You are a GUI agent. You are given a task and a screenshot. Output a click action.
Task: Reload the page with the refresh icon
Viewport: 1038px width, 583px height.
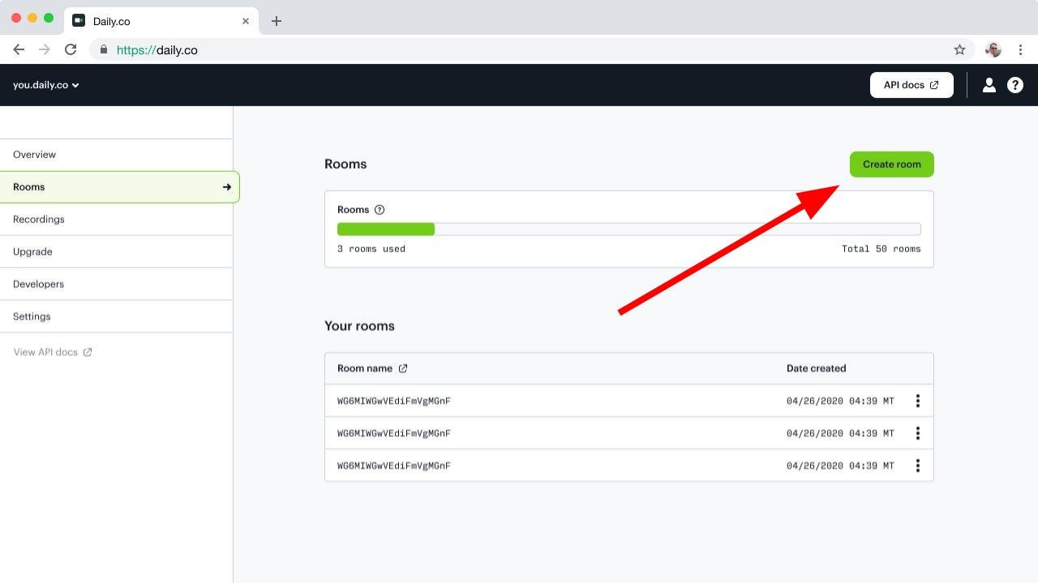pyautogui.click(x=71, y=49)
